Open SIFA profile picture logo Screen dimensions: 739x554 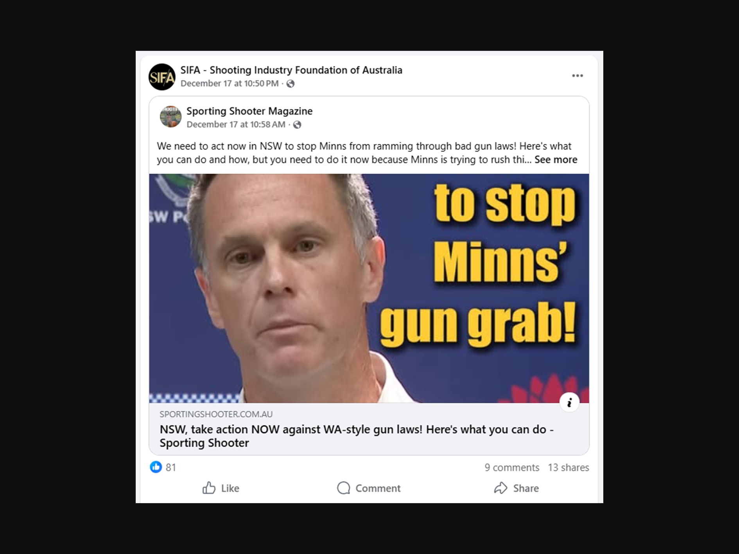click(x=162, y=77)
